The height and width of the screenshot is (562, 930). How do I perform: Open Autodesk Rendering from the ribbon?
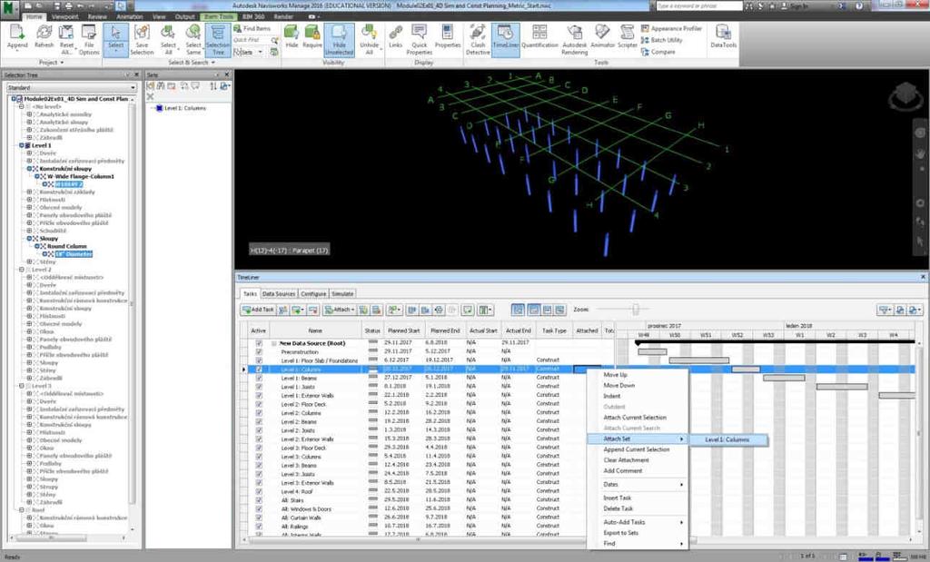pyautogui.click(x=574, y=39)
